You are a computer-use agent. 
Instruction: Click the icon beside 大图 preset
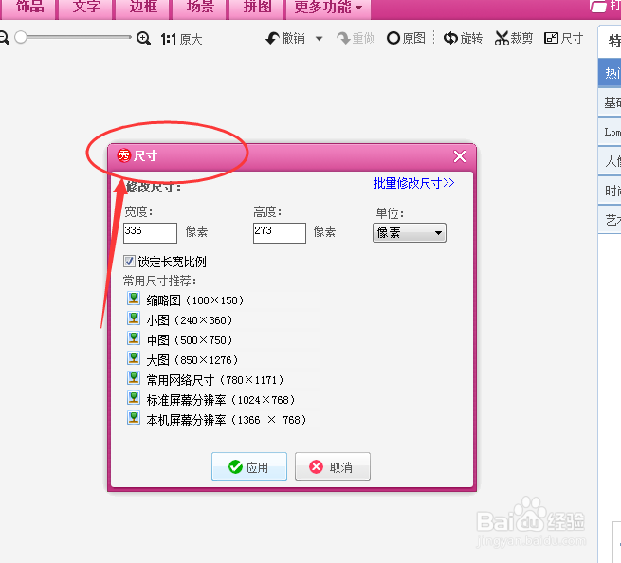pos(134,357)
